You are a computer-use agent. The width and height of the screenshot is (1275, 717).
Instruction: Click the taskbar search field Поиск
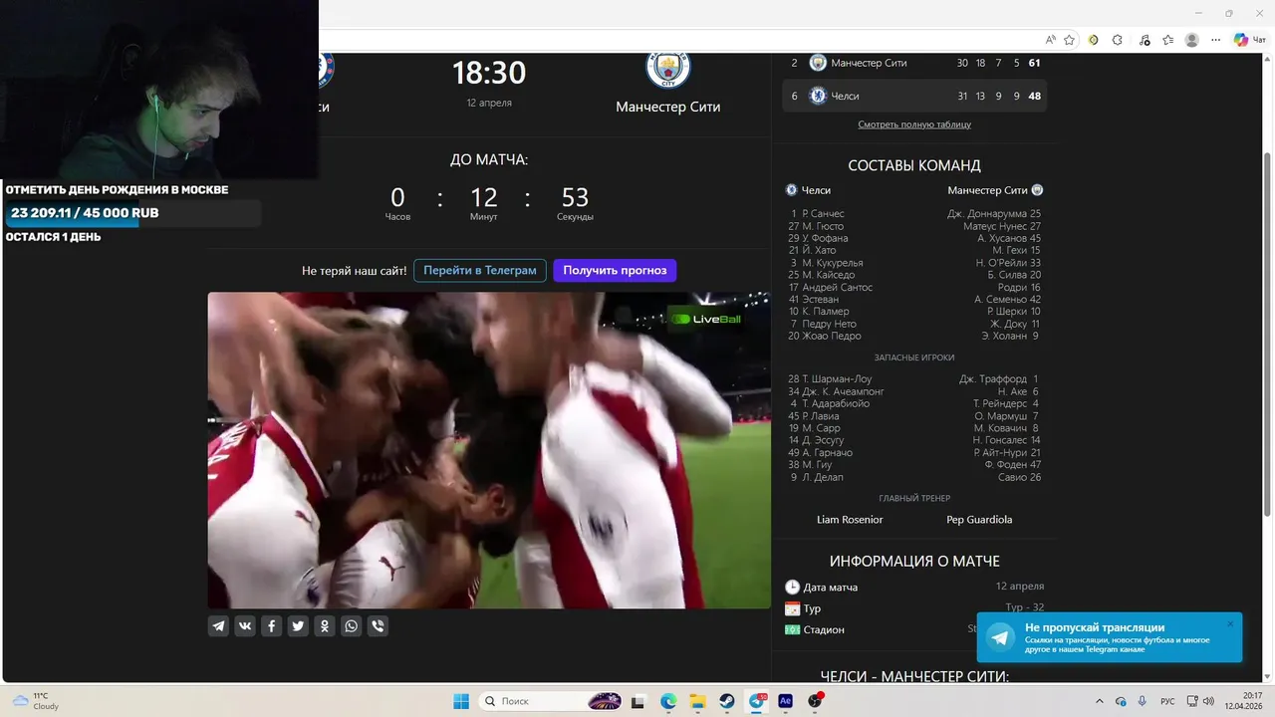[x=552, y=701]
